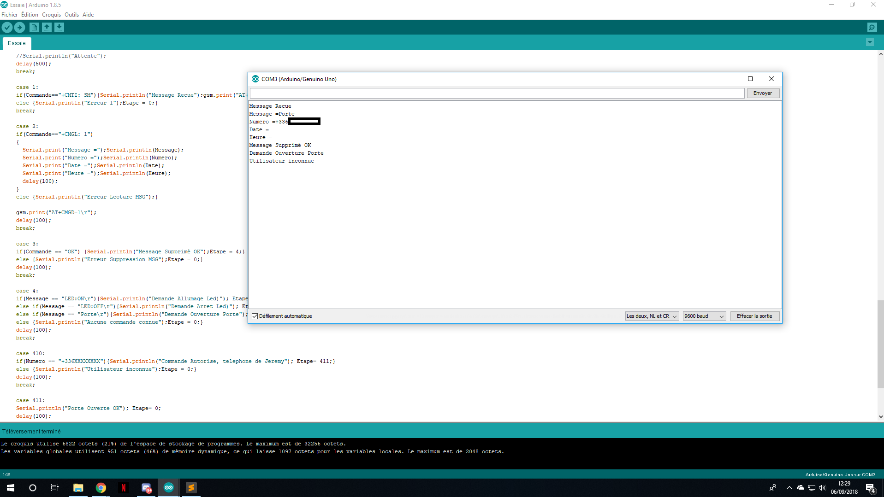Open Cortana search circle on taskbar

click(32, 488)
